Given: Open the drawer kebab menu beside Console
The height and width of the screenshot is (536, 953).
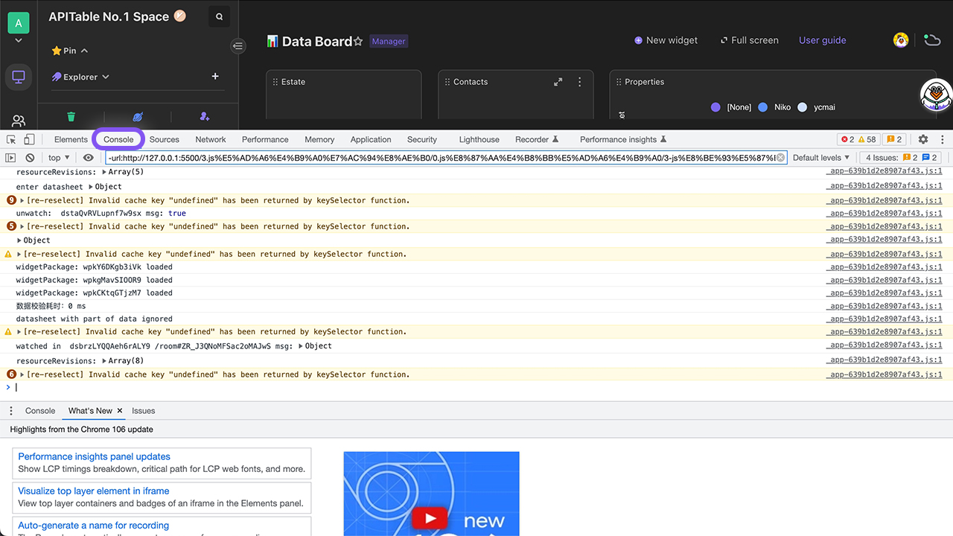Looking at the screenshot, I should tap(11, 411).
